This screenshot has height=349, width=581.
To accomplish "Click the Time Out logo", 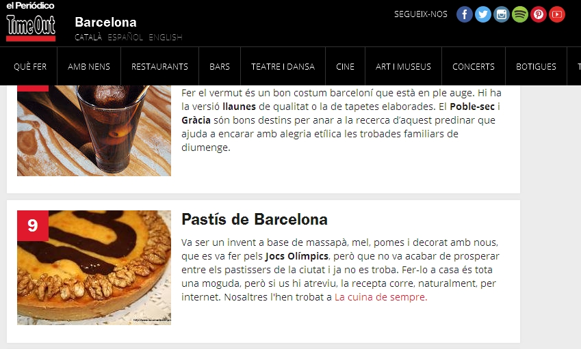I will [x=31, y=28].
